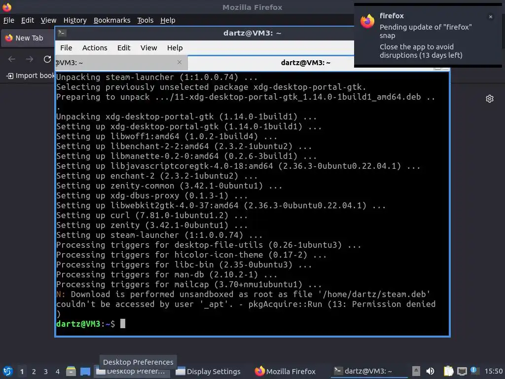The width and height of the screenshot is (505, 379).
Task: Click Firefox's forward arrow
Action: point(29,59)
